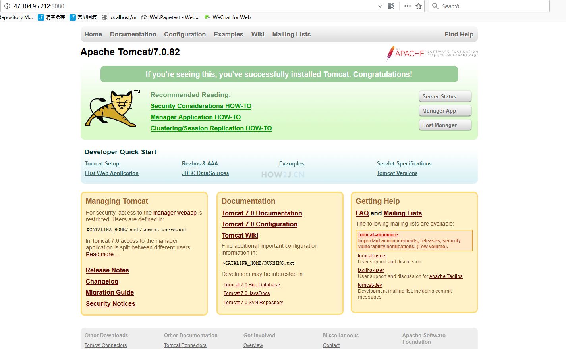Click the Tomcat cat mascot logo
The image size is (566, 349).
112,109
